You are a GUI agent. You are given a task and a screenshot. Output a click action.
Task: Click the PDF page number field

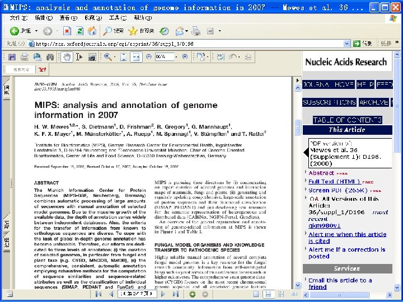137,294
